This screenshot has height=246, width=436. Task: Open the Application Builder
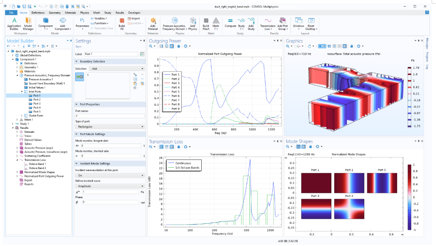point(14,23)
